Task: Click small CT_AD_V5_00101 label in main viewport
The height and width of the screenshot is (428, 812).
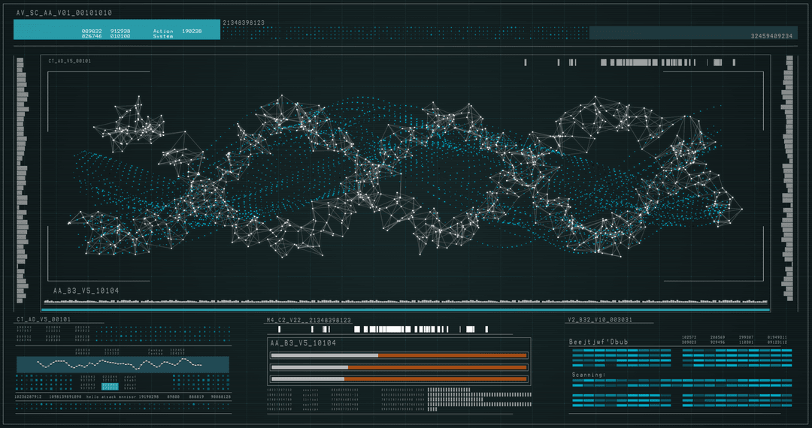Action: click(70, 61)
